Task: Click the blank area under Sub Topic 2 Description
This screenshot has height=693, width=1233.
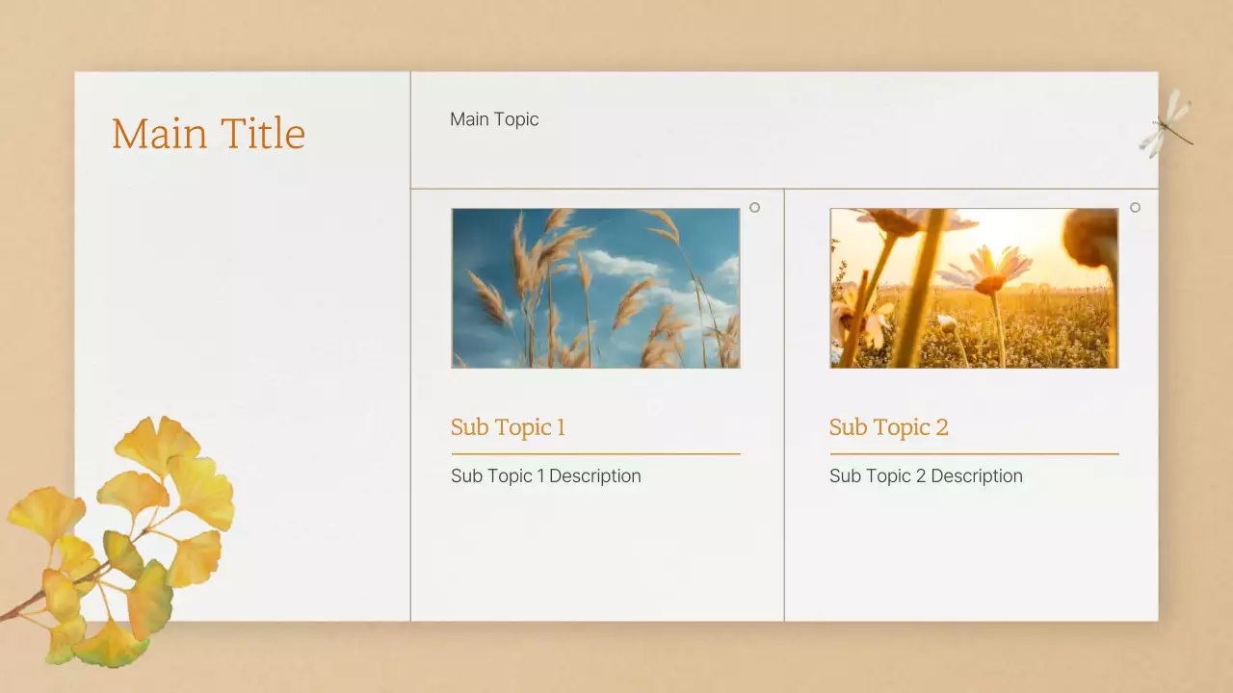Action: pos(974,558)
